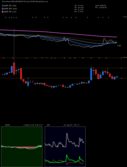Click the blue DOW ST legend swatch
The image size is (127, 167).
3,6
